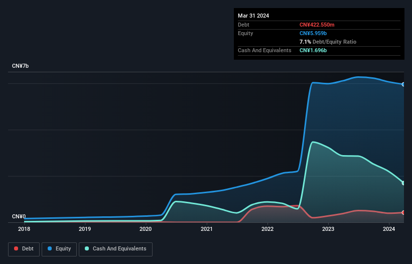Click Cash And Equivalents label in tooltip
Image resolution: width=412 pixels, height=264 pixels.
264,50
